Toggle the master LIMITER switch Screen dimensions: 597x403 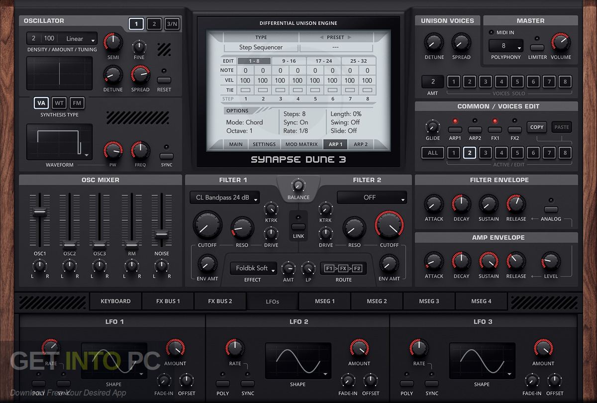pyautogui.click(x=537, y=48)
